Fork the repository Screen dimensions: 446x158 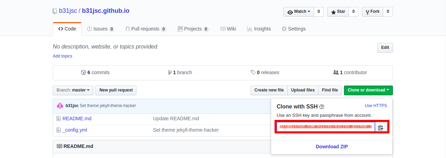(x=372, y=12)
